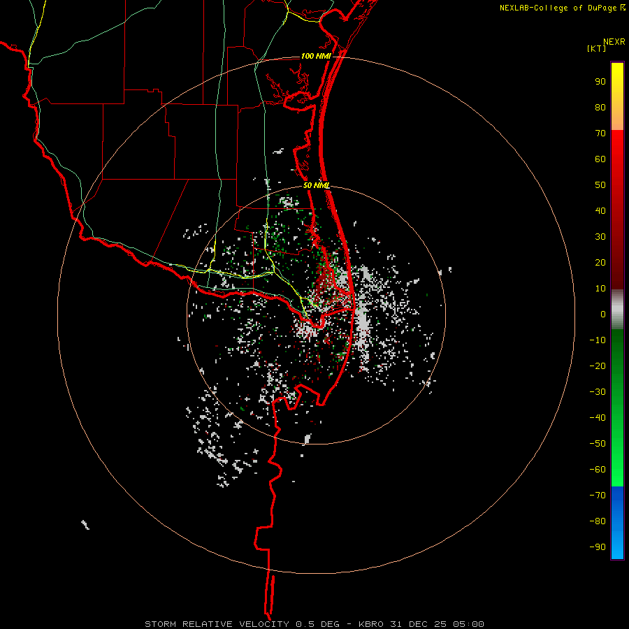Screen dimensions: 629x629
Task: Click the KBRO 31 DEC 25 05:00 timestamp
Action: coord(421,624)
